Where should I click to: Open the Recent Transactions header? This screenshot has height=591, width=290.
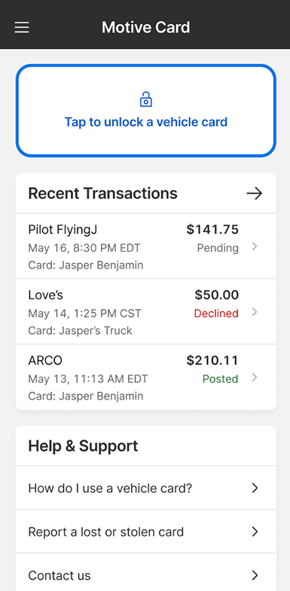[x=146, y=193]
